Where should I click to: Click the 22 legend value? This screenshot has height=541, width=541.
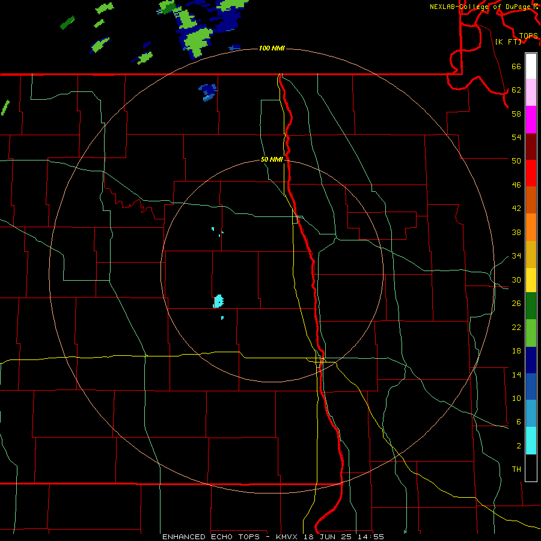(x=516, y=327)
